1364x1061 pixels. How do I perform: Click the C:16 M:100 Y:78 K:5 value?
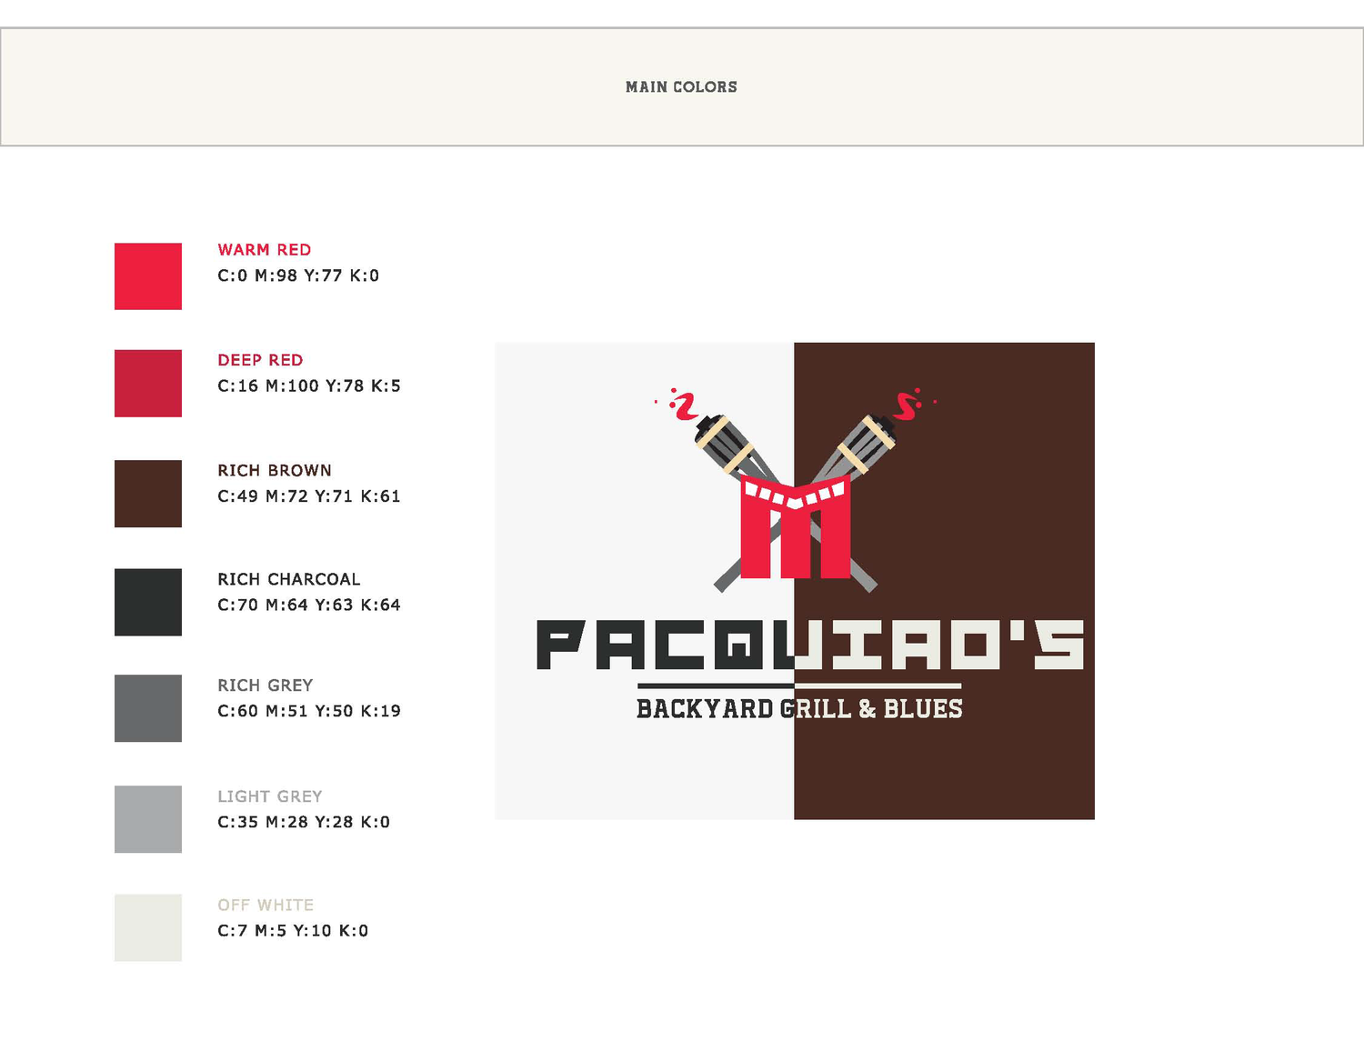point(309,385)
